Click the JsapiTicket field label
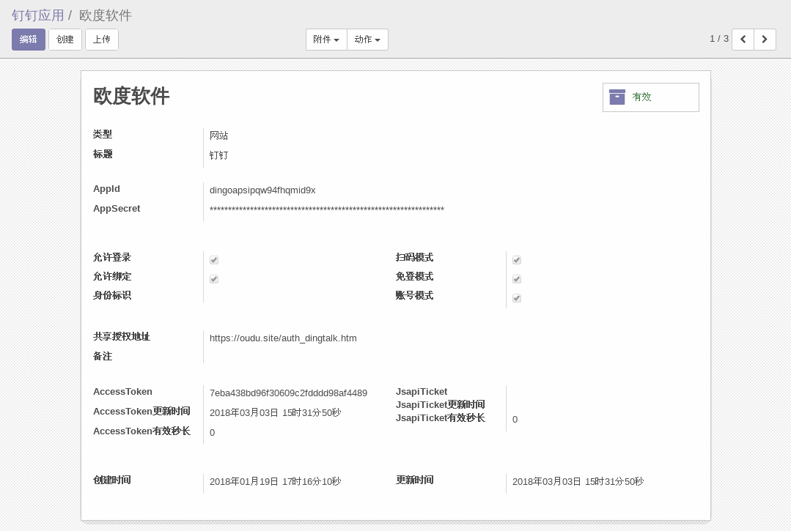 coord(422,391)
